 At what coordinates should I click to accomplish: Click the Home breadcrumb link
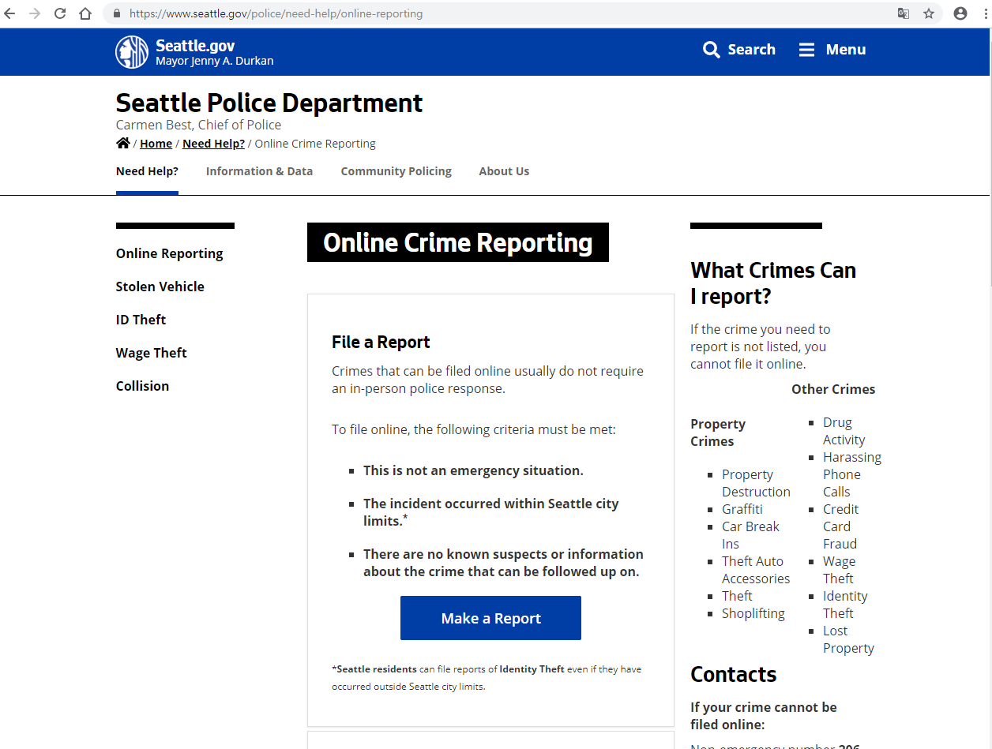(x=156, y=144)
